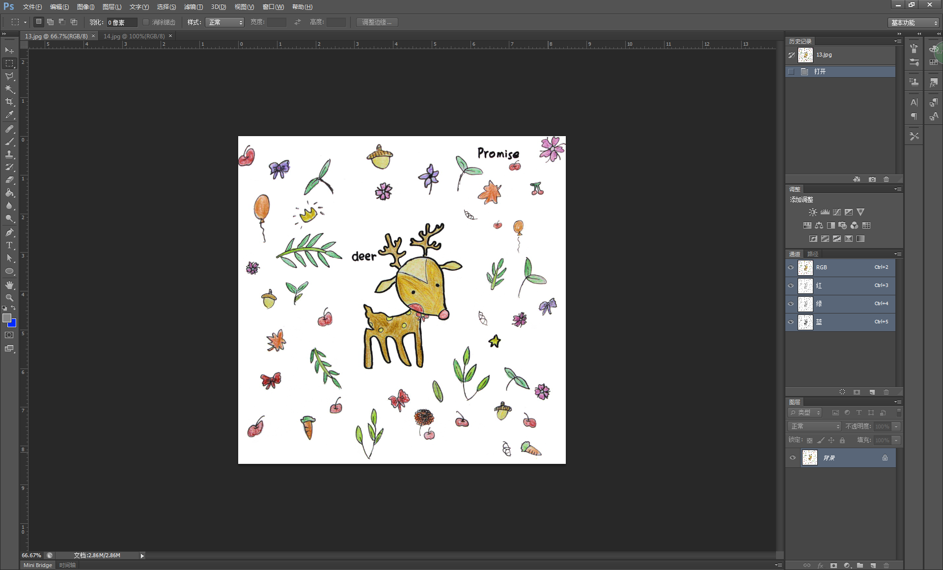Image resolution: width=943 pixels, height=570 pixels.
Task: Enable 消除锯齿 anti-alias checkbox
Action: tap(146, 22)
